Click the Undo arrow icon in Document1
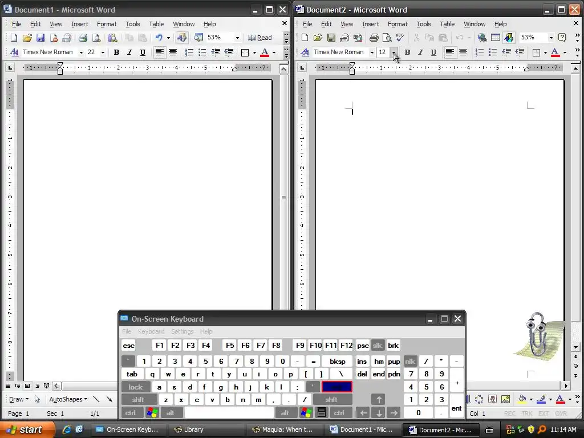 pyautogui.click(x=159, y=38)
